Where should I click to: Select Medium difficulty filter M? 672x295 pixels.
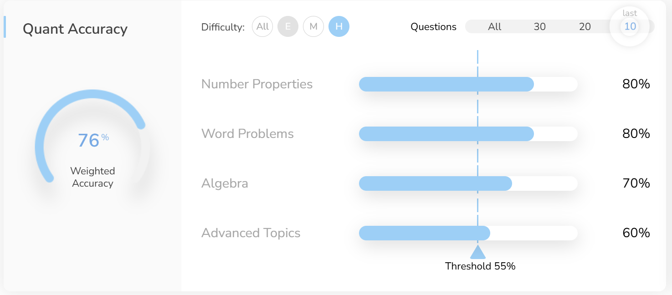313,26
